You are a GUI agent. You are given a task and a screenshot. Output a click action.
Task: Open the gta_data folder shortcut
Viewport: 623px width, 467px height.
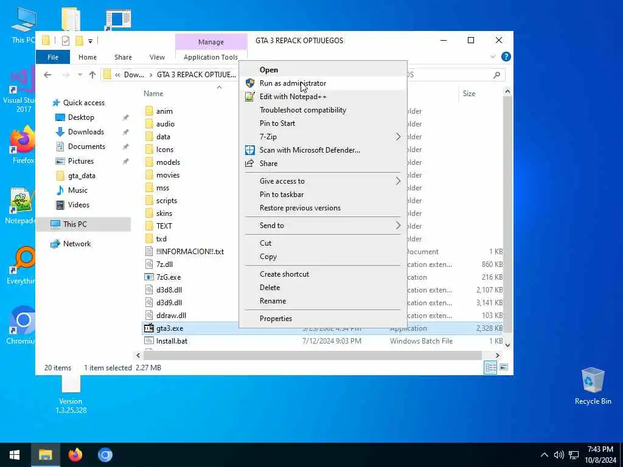tap(82, 176)
